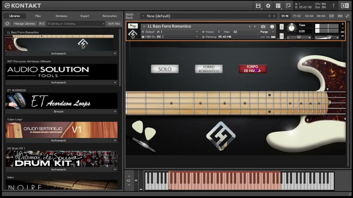Select rack page 01-16
The image size is (353, 198).
(x=285, y=16)
